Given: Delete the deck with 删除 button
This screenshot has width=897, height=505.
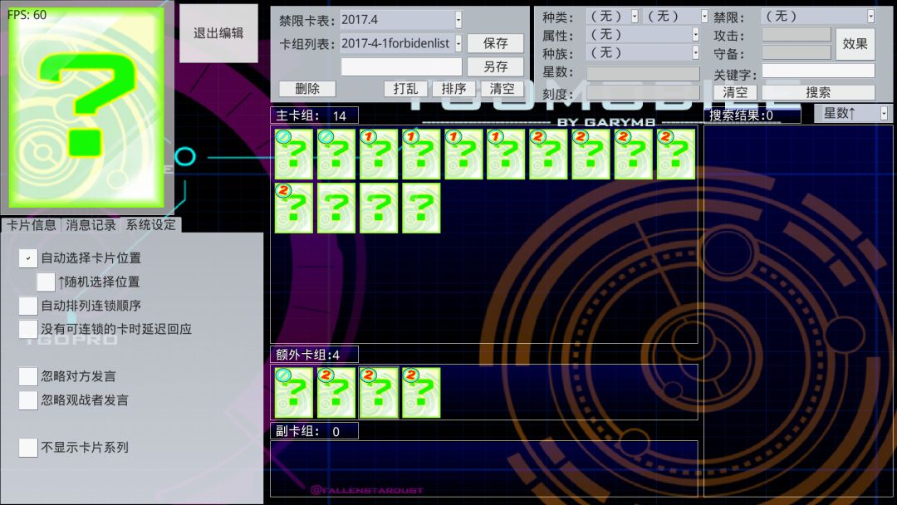Looking at the screenshot, I should [x=307, y=89].
